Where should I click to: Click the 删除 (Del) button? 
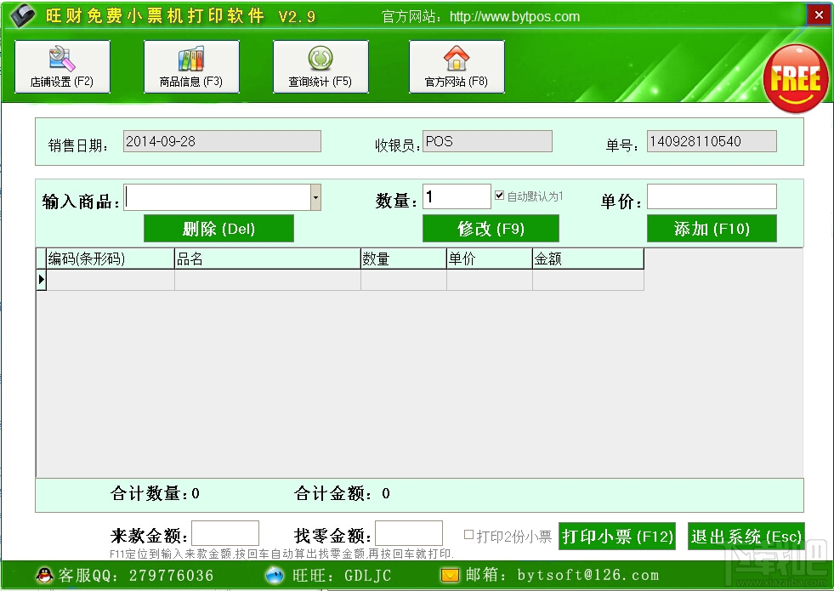coord(218,229)
